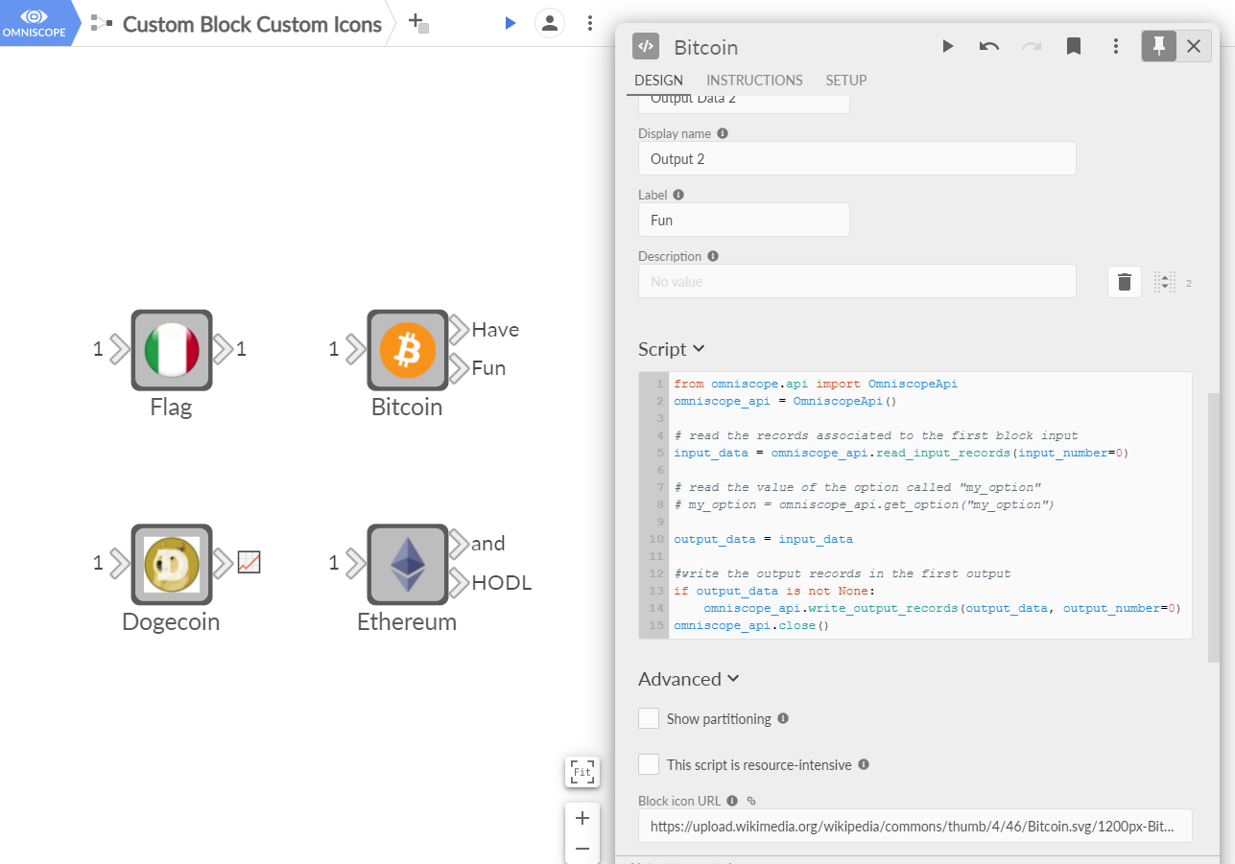Screen dimensions: 1235x864
Task: Collapse the Script section
Action: click(x=672, y=349)
